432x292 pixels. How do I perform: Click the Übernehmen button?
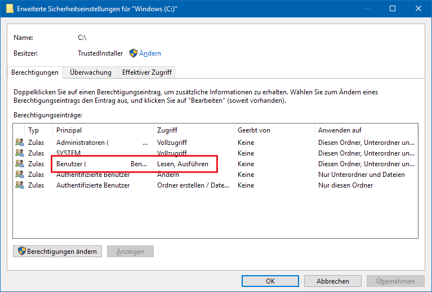point(395,281)
